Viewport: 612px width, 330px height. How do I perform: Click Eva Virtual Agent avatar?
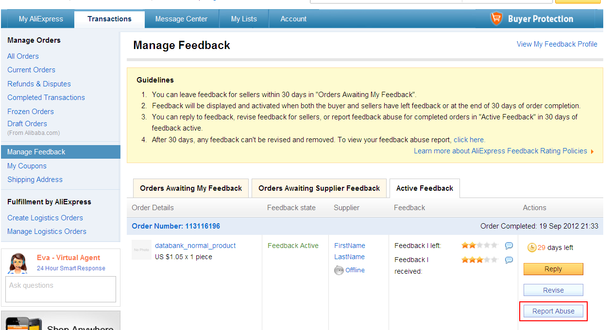point(18,263)
